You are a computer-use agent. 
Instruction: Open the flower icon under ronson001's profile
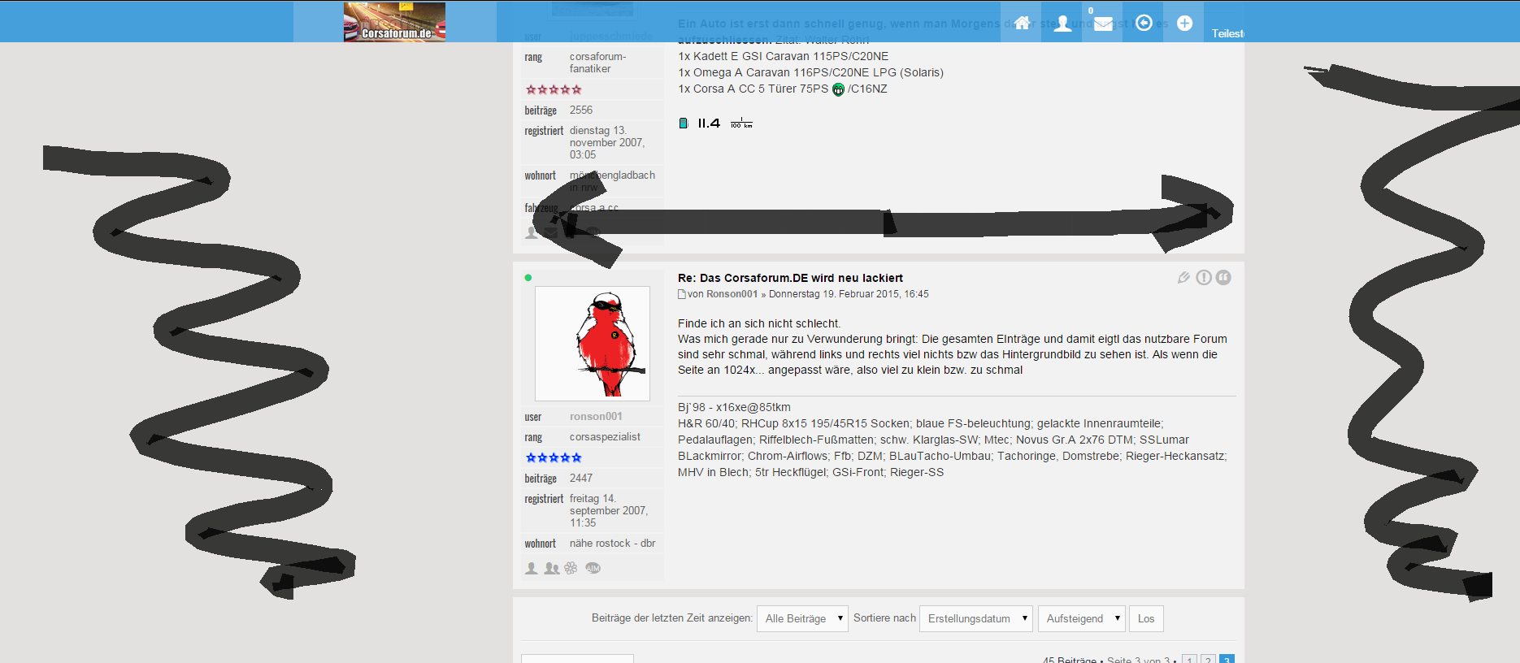coord(571,568)
